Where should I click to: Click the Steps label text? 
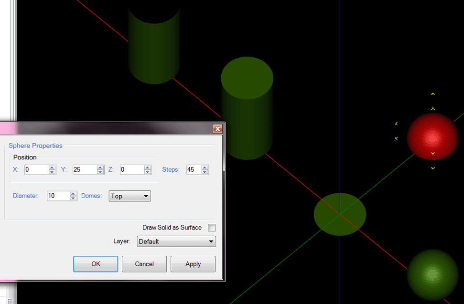click(x=171, y=169)
